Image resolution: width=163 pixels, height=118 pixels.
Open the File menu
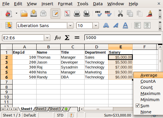tap(6, 4)
